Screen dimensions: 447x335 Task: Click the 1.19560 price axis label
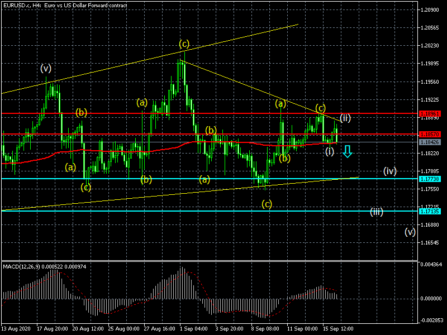click(430, 82)
